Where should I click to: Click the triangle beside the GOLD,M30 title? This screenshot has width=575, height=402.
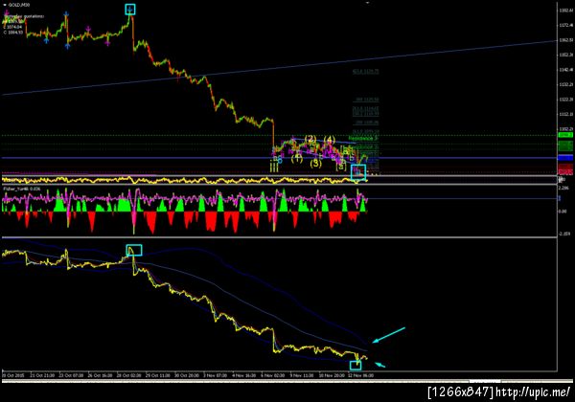[x=5, y=5]
